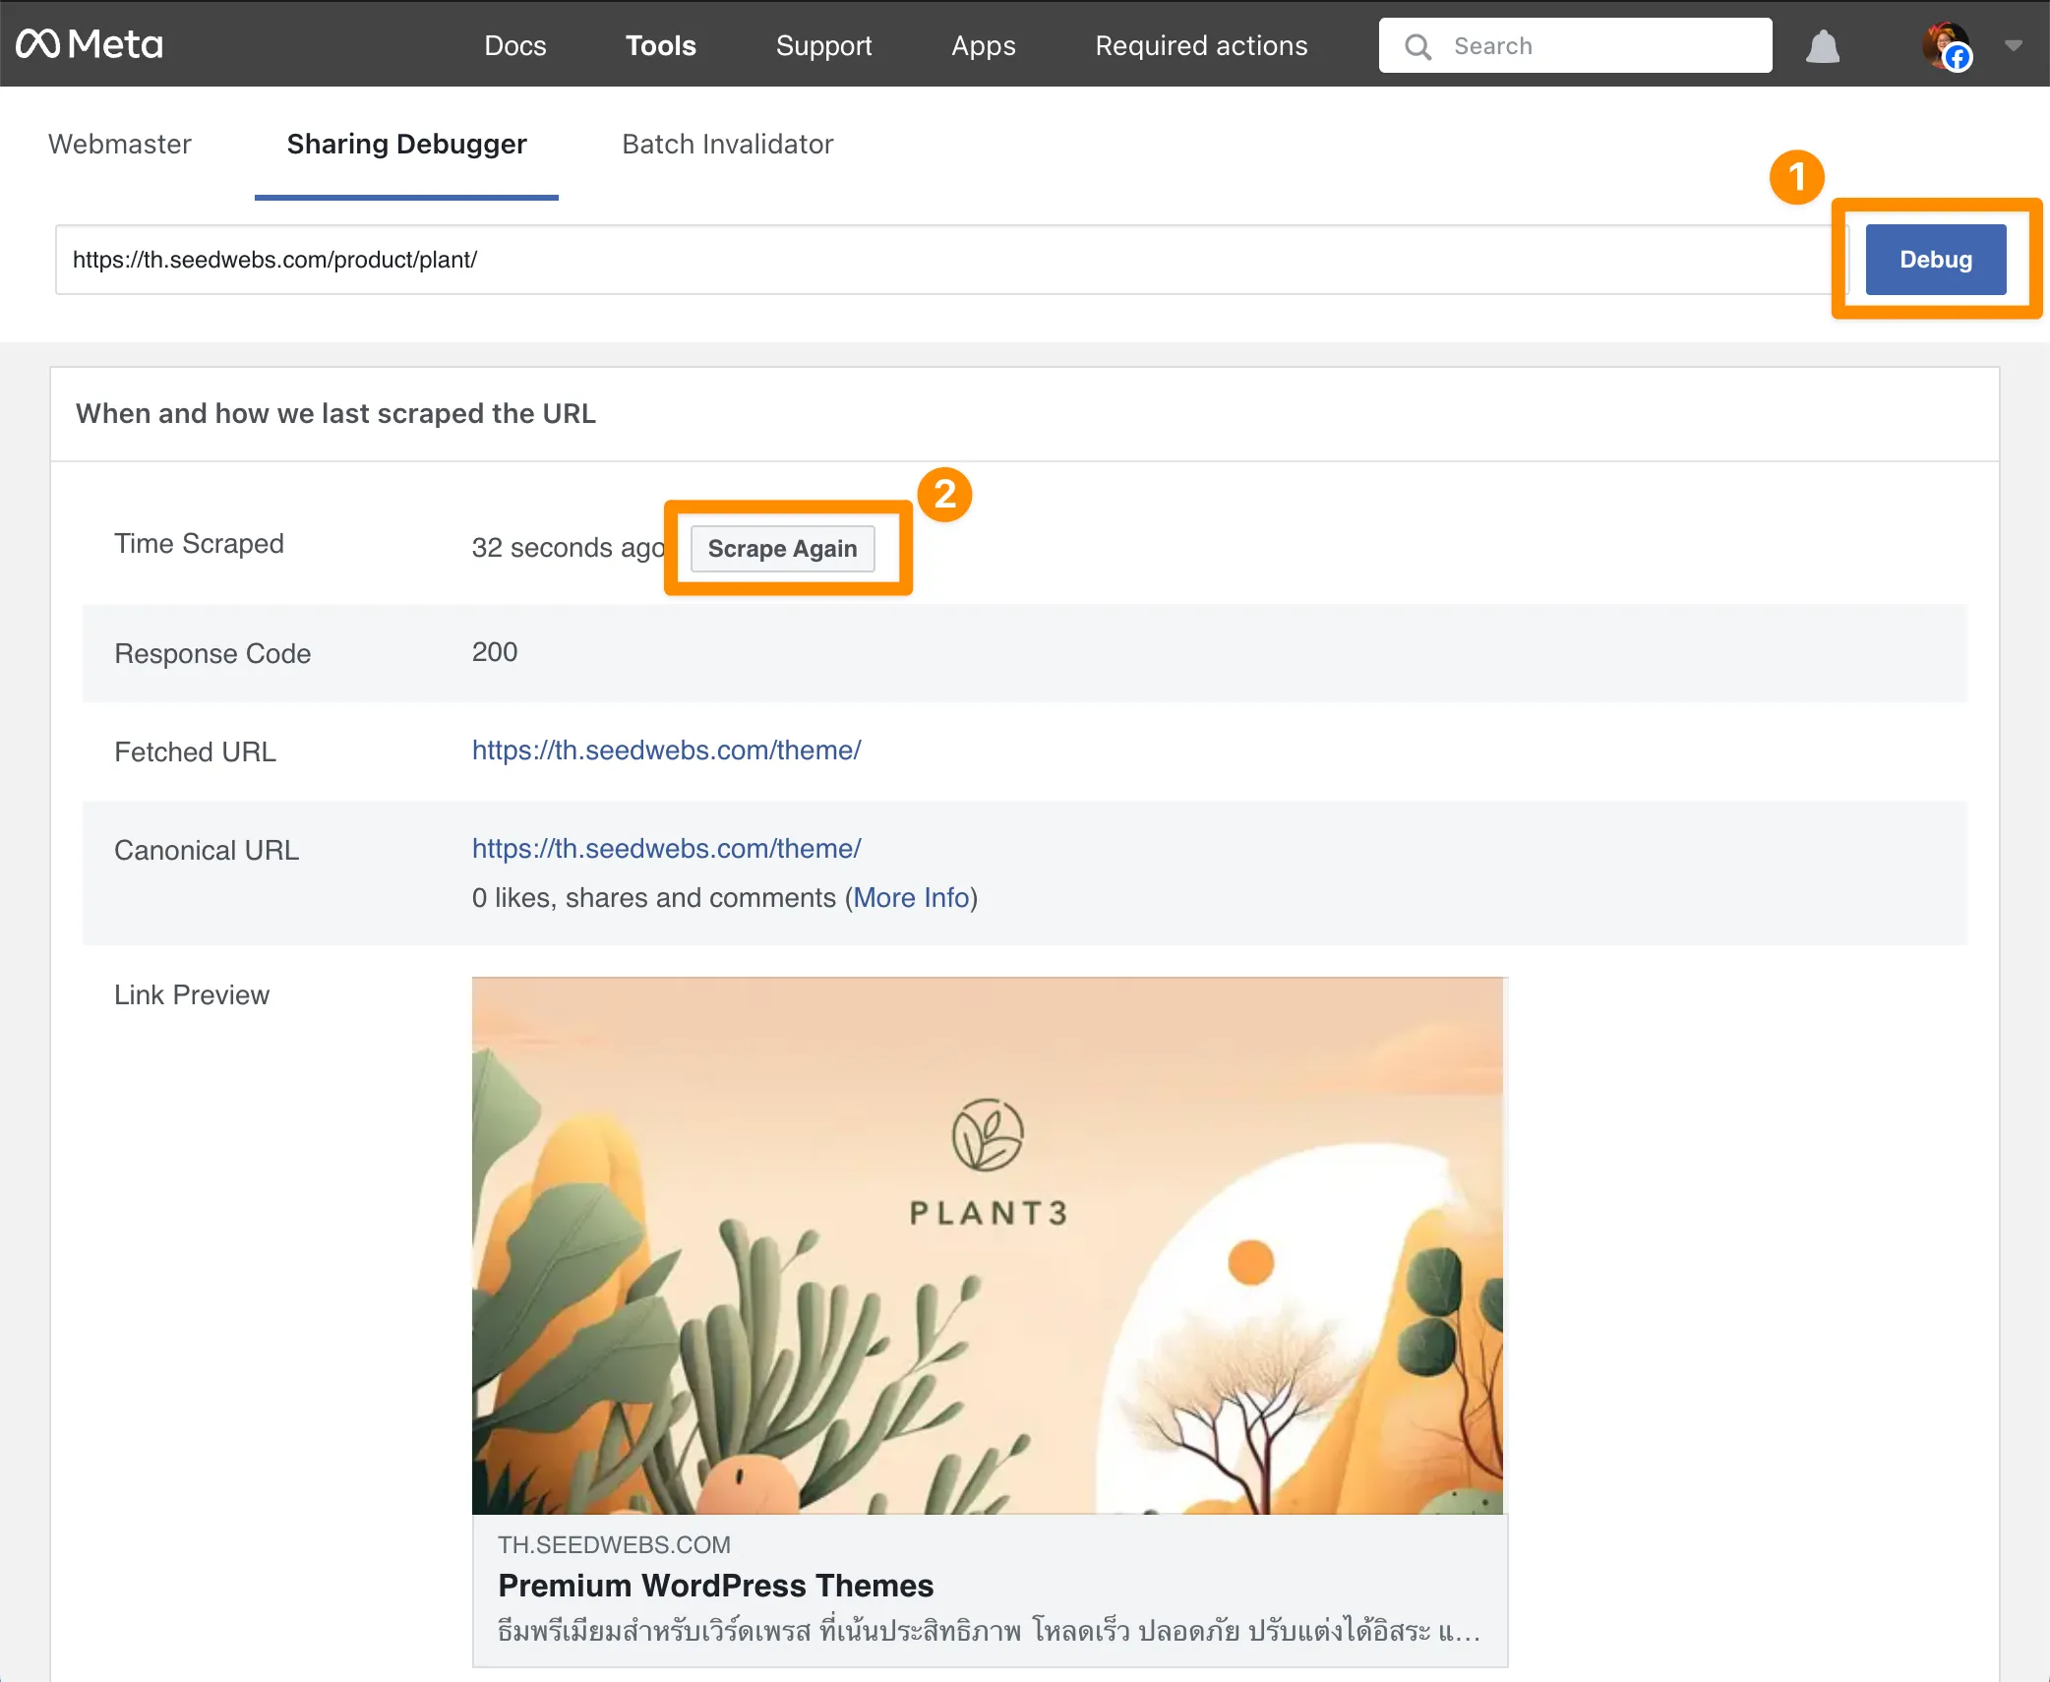The width and height of the screenshot is (2050, 1682).
Task: Switch to the Batch Invalidator tab
Action: tap(727, 144)
